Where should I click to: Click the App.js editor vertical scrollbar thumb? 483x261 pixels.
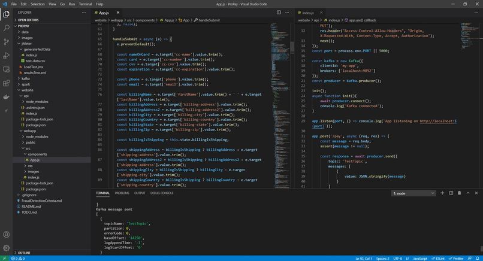tap(292, 47)
